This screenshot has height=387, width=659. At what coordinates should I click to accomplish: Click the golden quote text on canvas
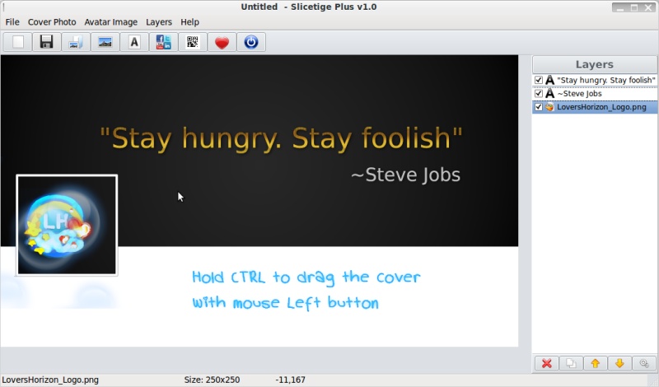tap(281, 138)
